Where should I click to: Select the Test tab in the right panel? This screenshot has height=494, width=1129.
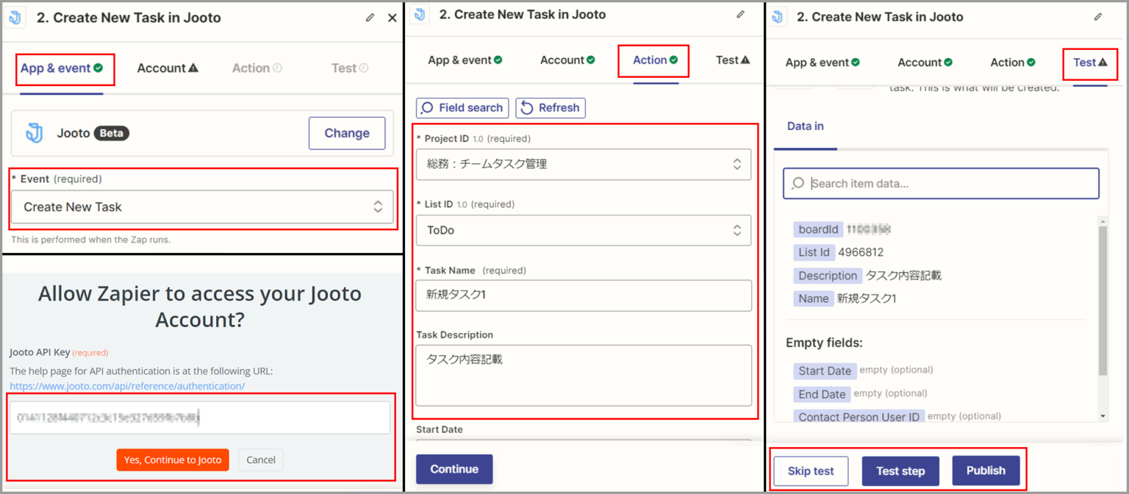tap(1089, 62)
